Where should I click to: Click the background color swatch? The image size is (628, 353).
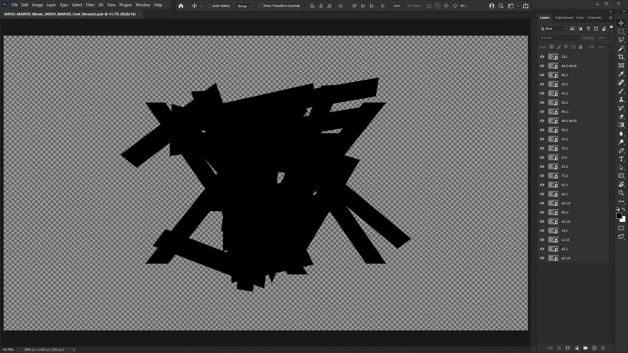[624, 220]
